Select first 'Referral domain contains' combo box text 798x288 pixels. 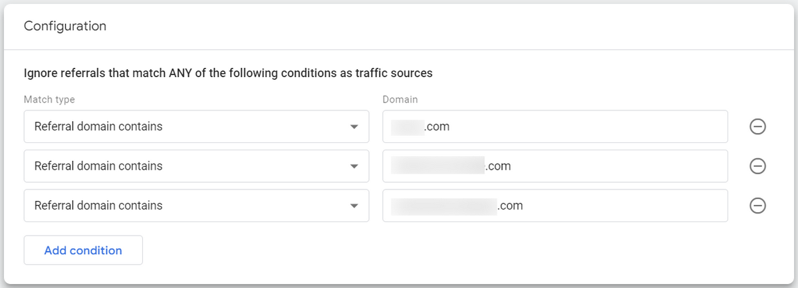[98, 126]
